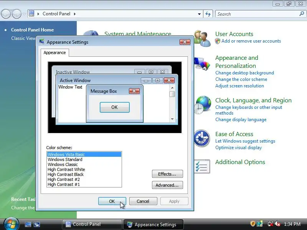307x230 pixels.
Task: Open the User Accounts category icon
Action: tap(202, 39)
